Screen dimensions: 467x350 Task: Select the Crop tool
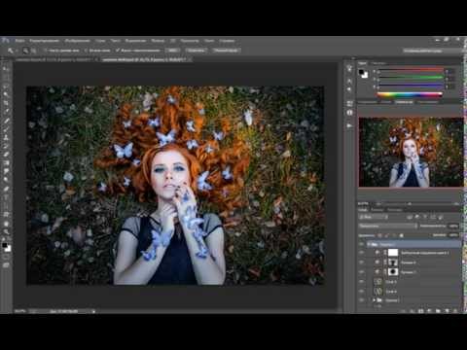[6, 103]
